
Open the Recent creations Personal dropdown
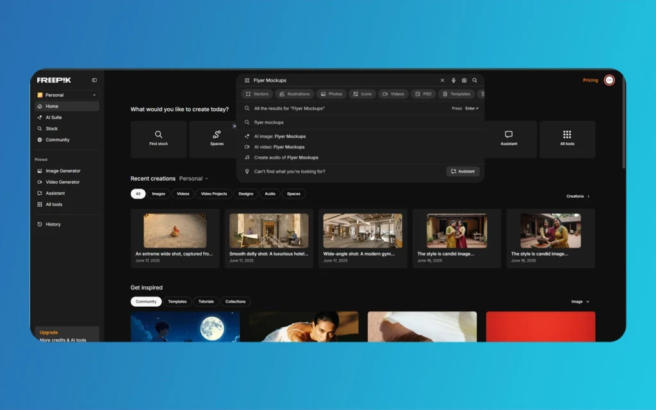(193, 179)
